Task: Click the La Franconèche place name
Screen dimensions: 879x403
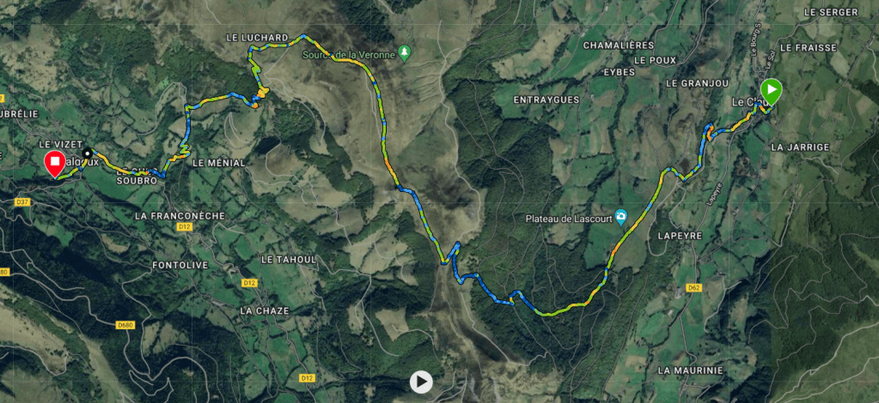Action: coord(180,215)
